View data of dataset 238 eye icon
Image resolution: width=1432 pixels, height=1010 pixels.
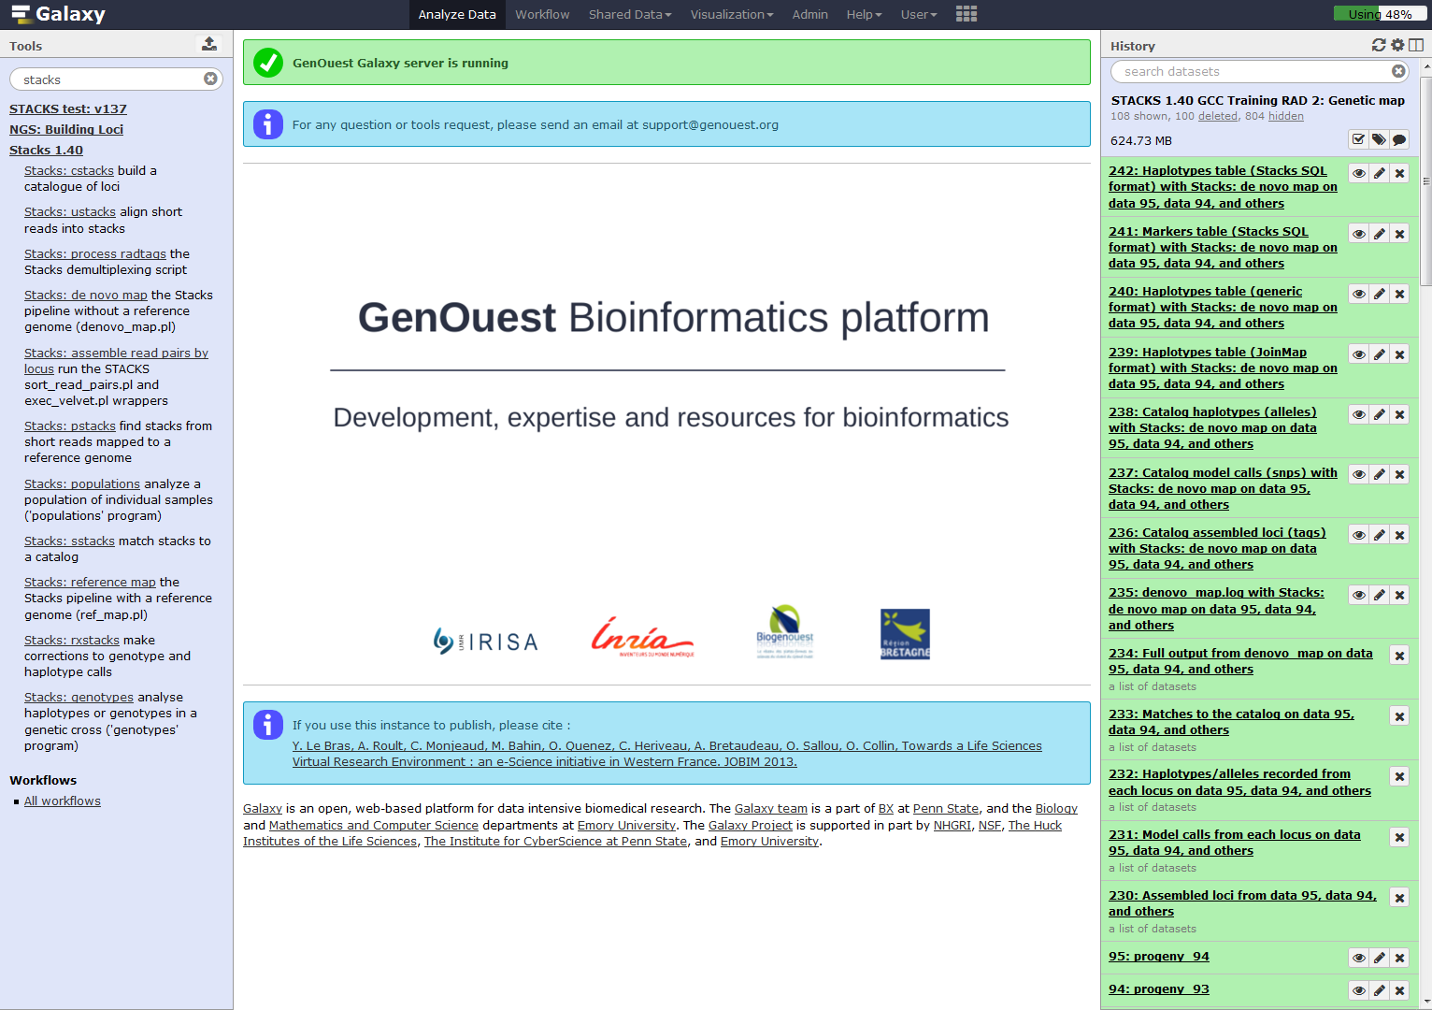(1359, 414)
